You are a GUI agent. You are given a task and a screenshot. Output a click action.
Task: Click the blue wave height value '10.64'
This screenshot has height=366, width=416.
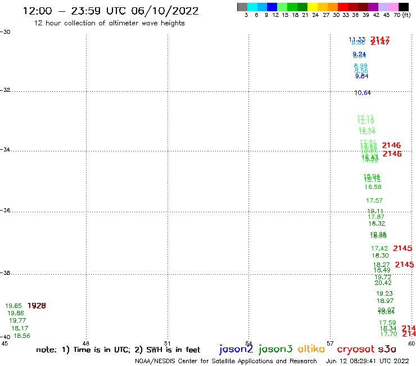point(363,93)
